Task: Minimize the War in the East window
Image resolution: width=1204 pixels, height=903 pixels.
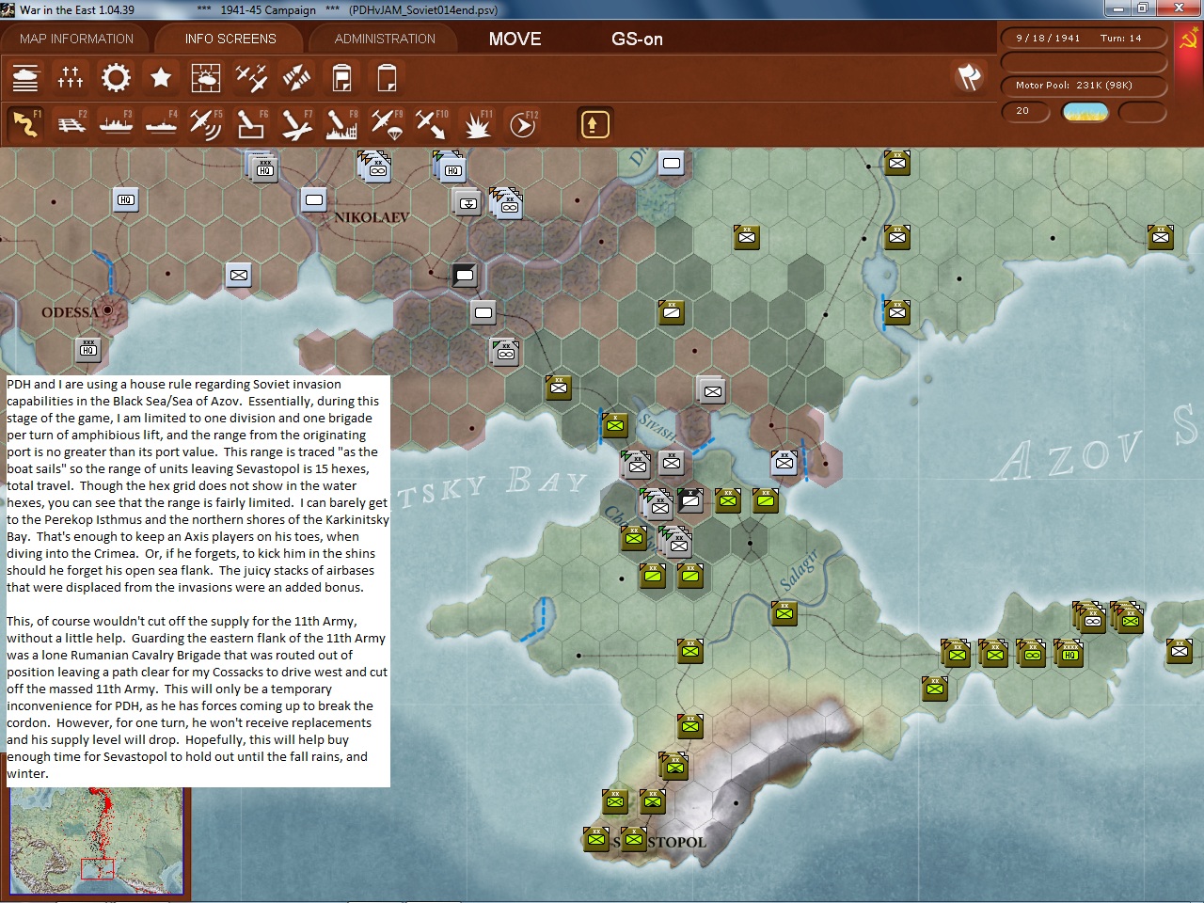Action: click(1118, 8)
